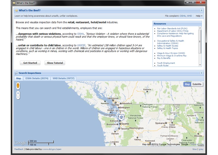The width and height of the screenshot is (218, 155).
Task: Open the Pay & Benefits link
Action: [x=164, y=58]
